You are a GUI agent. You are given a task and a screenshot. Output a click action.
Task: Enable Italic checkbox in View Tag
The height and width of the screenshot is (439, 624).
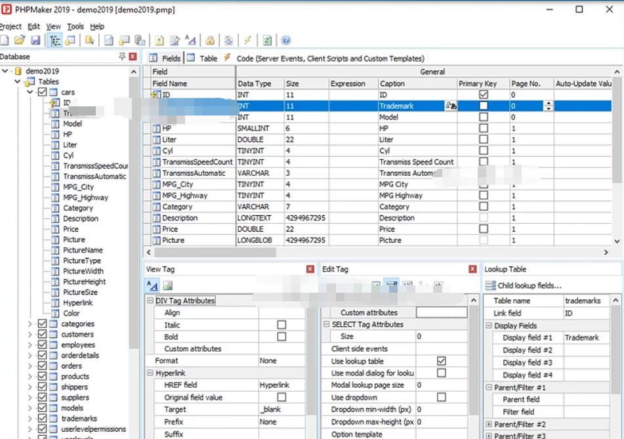(x=281, y=325)
